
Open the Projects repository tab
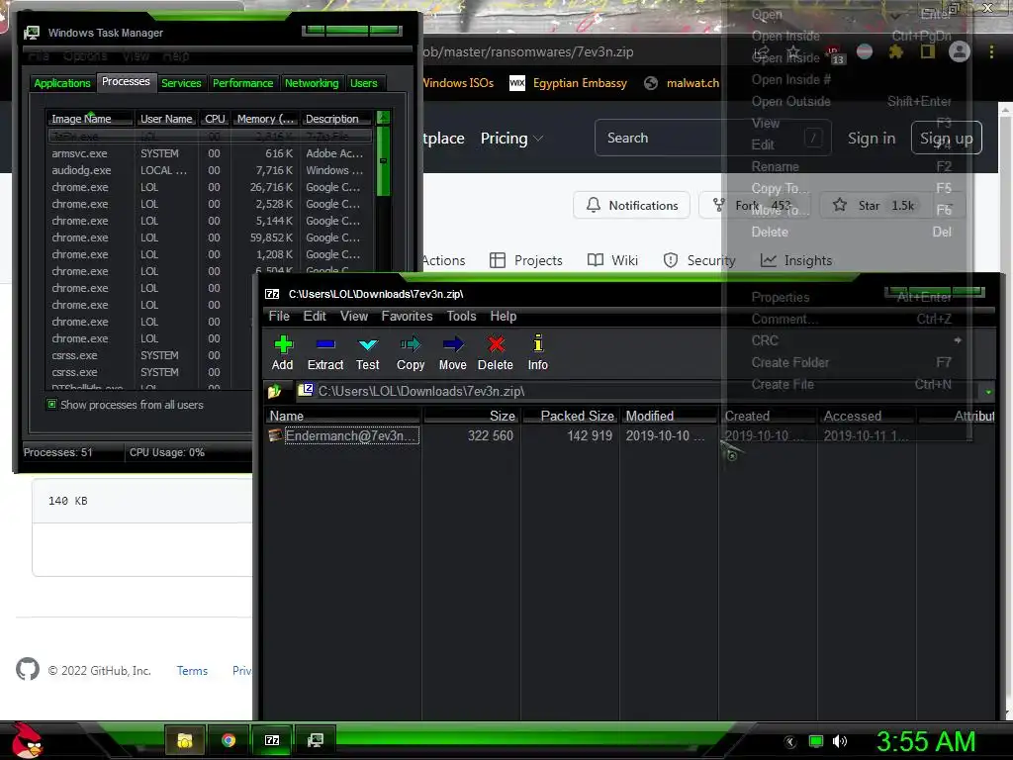coord(526,260)
